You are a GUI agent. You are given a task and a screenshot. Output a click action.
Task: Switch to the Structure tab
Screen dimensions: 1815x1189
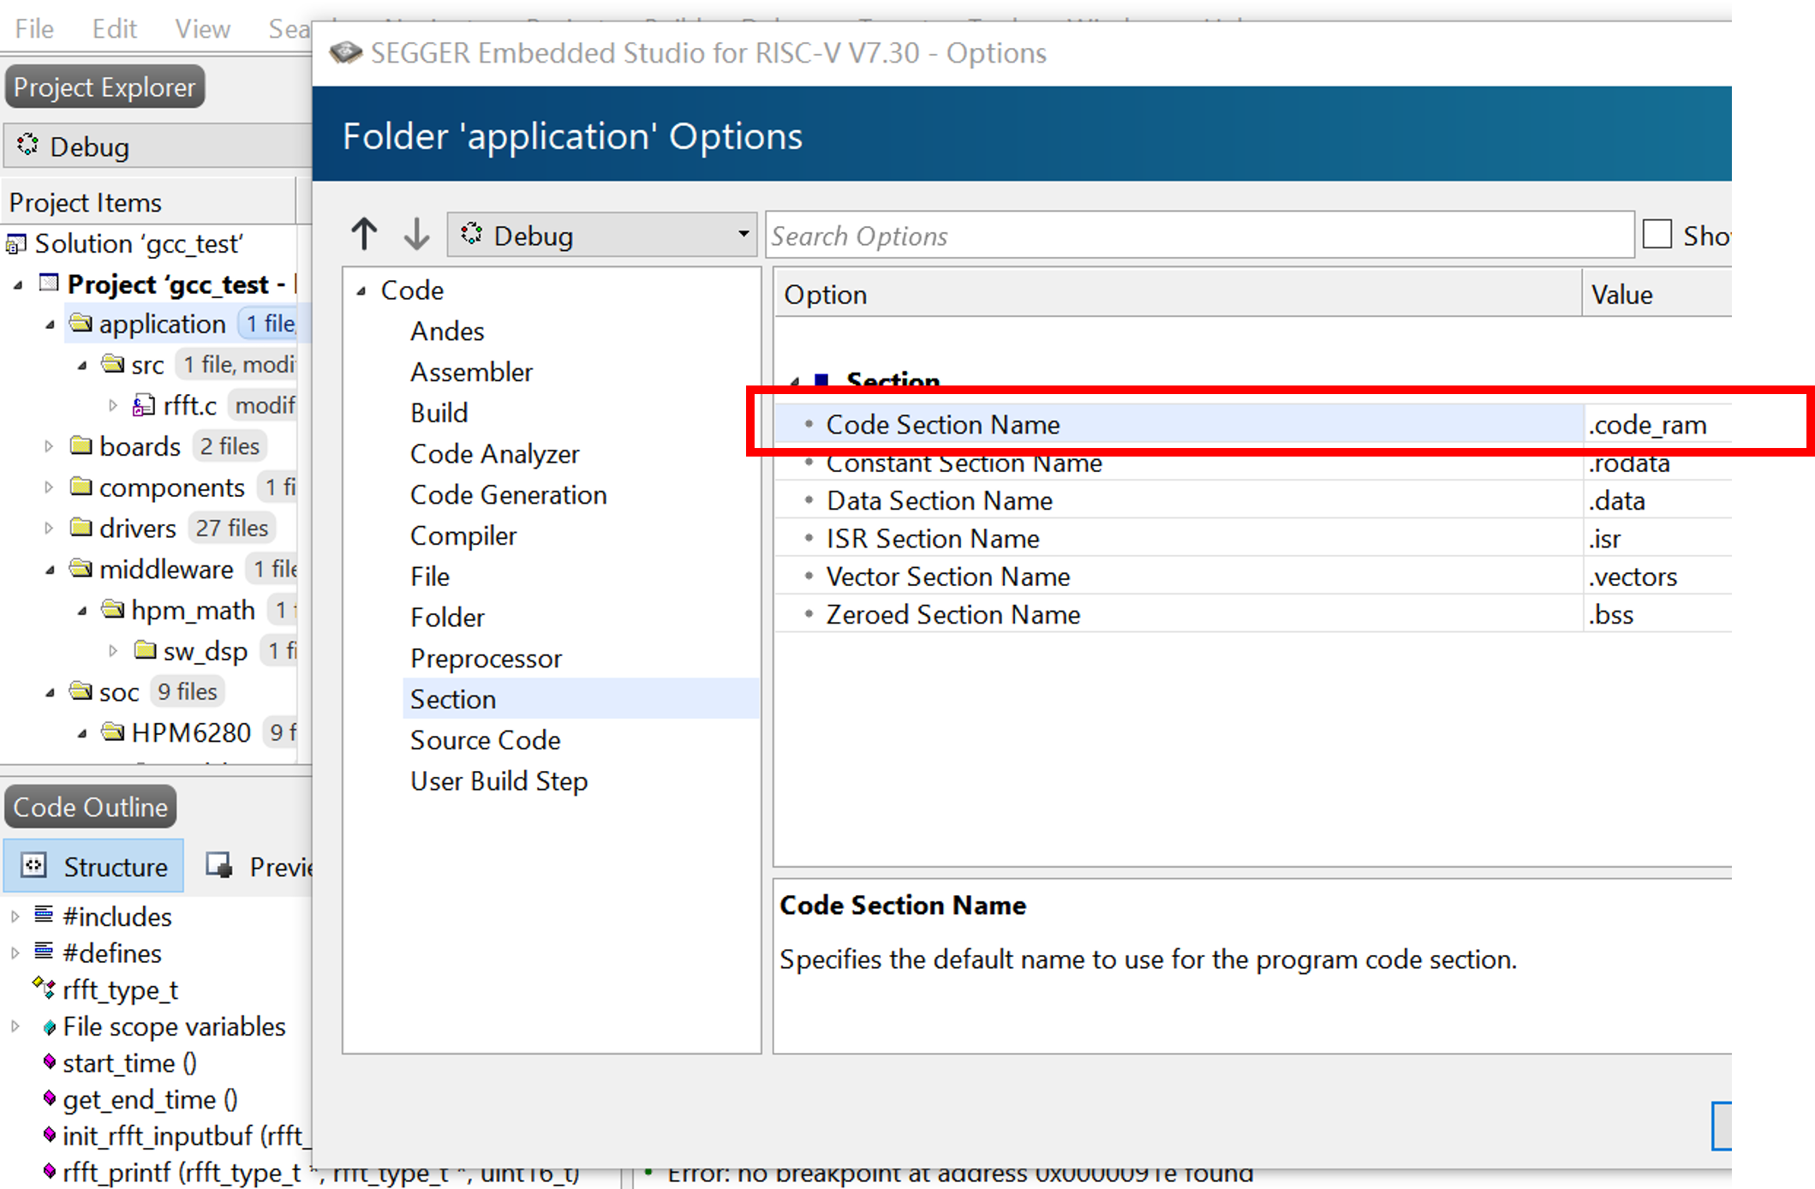tap(94, 867)
